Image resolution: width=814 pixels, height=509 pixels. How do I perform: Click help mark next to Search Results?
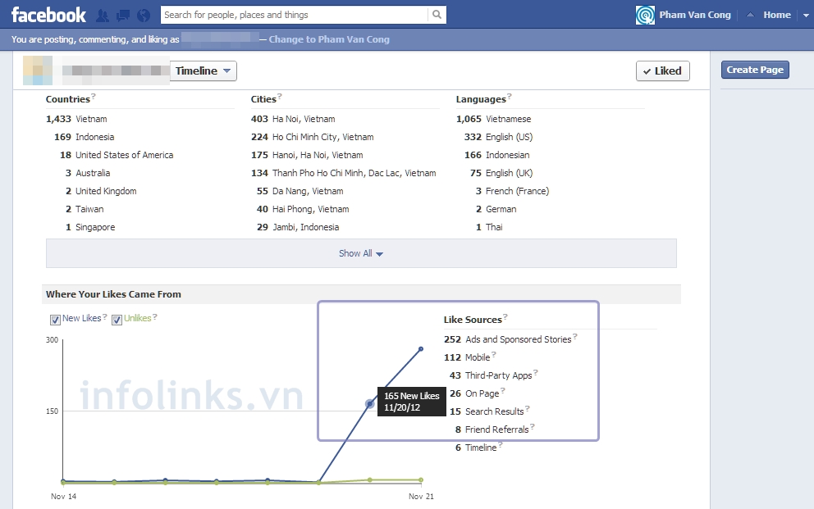[x=528, y=408]
